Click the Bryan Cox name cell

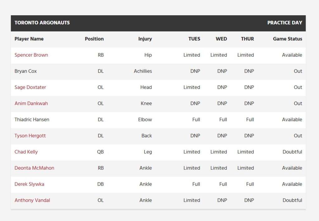pos(26,71)
